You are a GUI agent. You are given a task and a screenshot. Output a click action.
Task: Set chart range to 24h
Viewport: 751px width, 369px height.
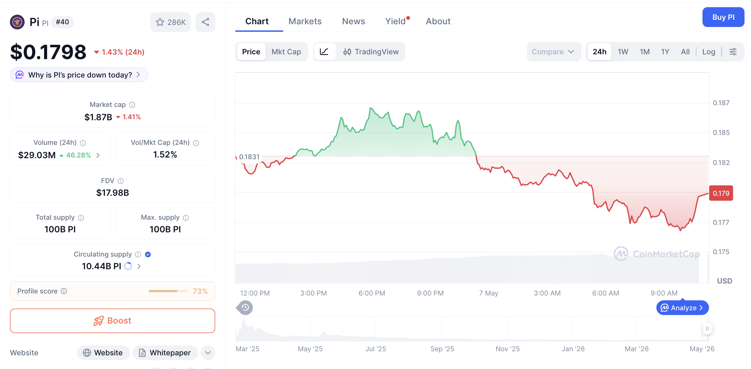(600, 52)
